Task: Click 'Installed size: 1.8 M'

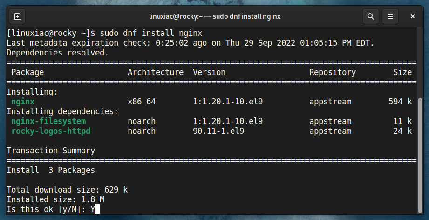Action: (x=55, y=199)
